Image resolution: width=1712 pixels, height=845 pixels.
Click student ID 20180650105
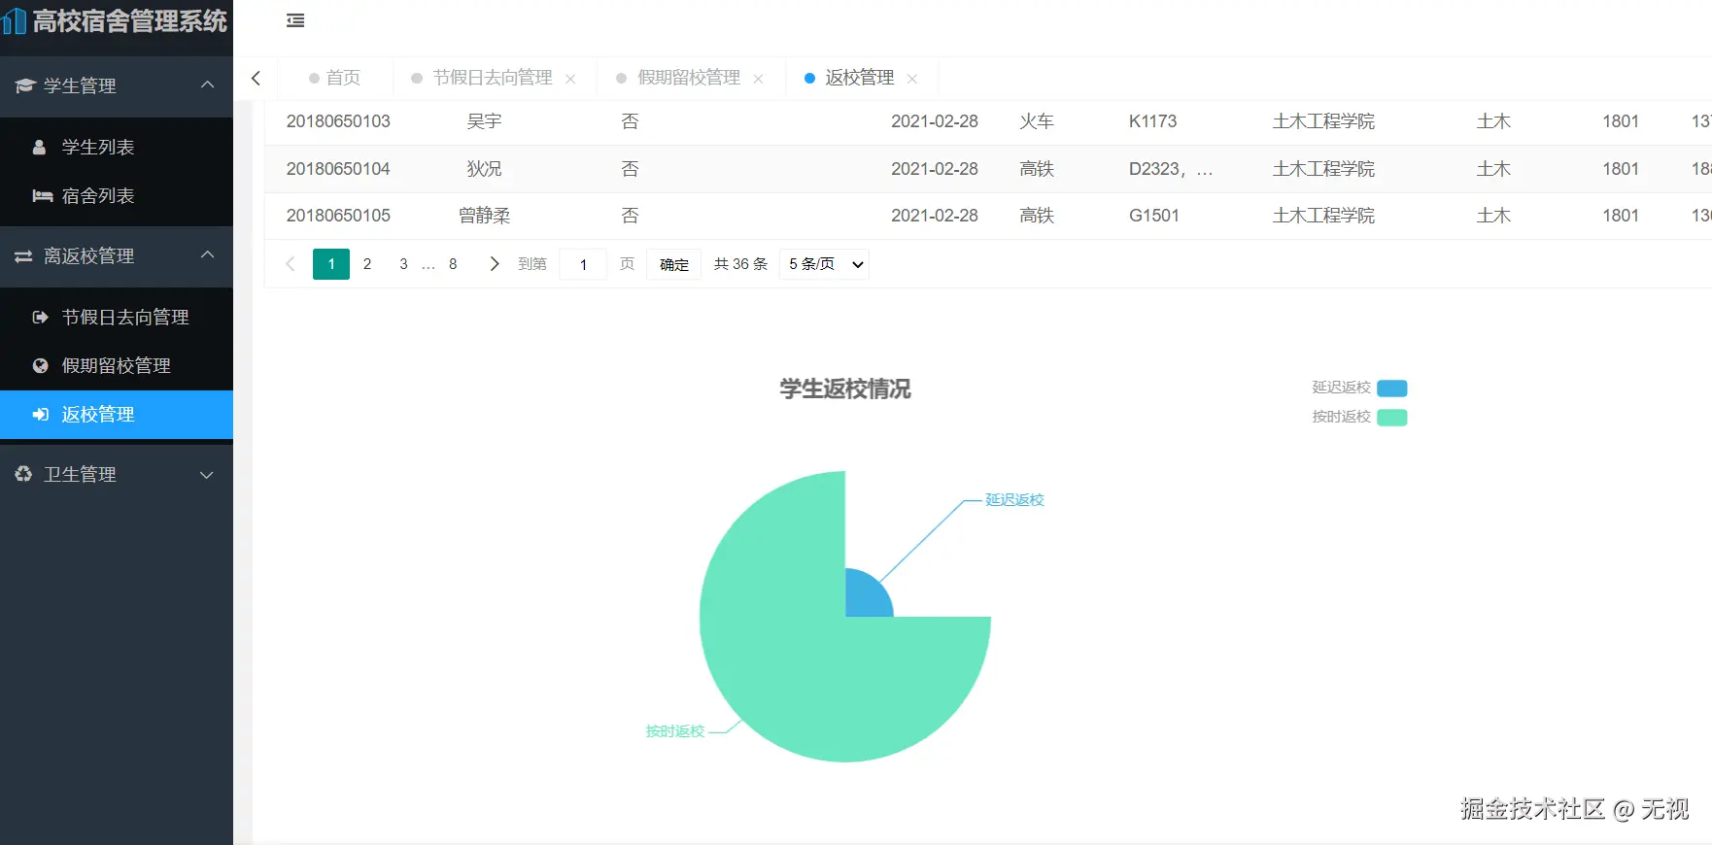coord(338,216)
